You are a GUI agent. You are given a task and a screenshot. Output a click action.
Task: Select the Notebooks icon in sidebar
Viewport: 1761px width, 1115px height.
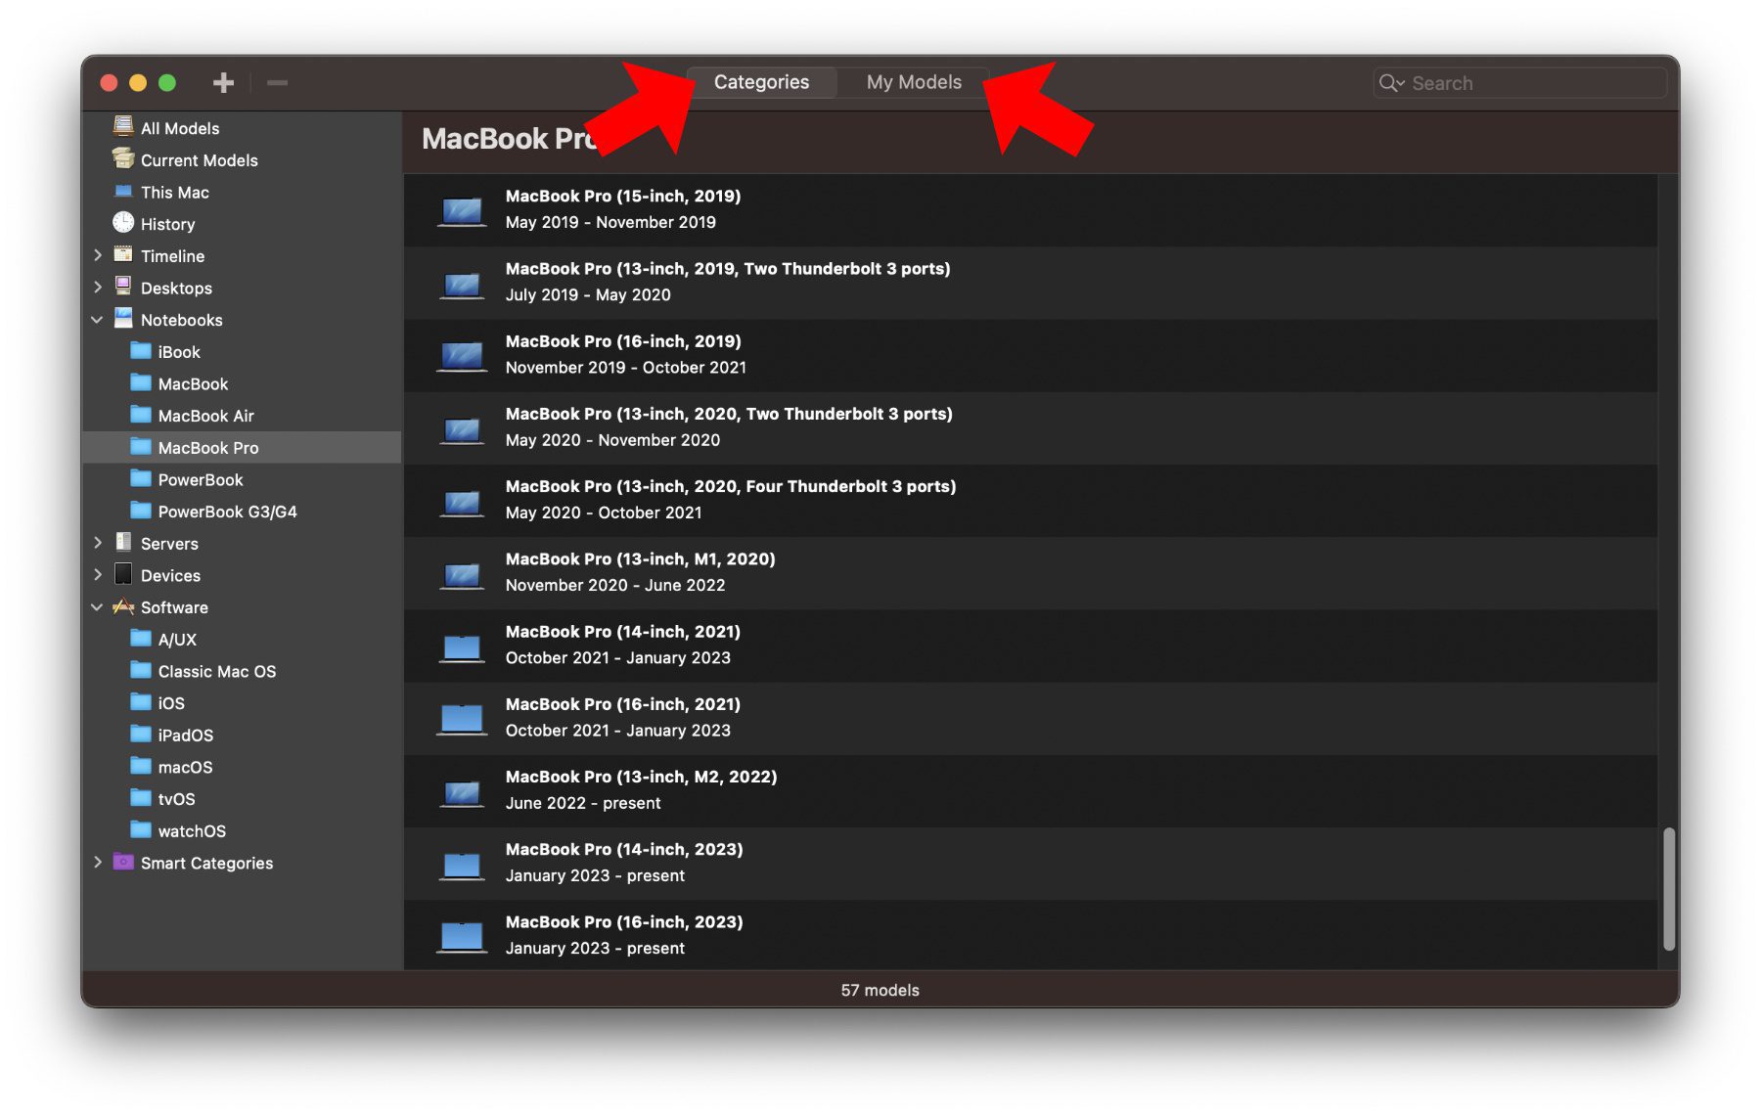click(x=123, y=319)
